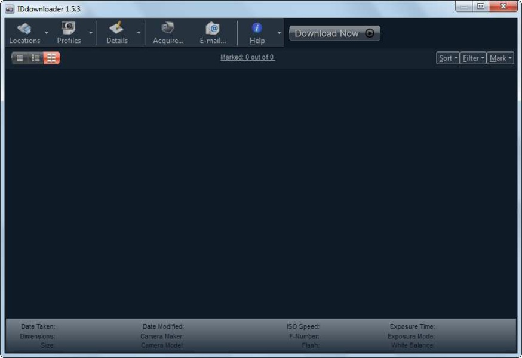This screenshot has height=358, width=522.
Task: Click the Download Now button
Action: pyautogui.click(x=334, y=33)
